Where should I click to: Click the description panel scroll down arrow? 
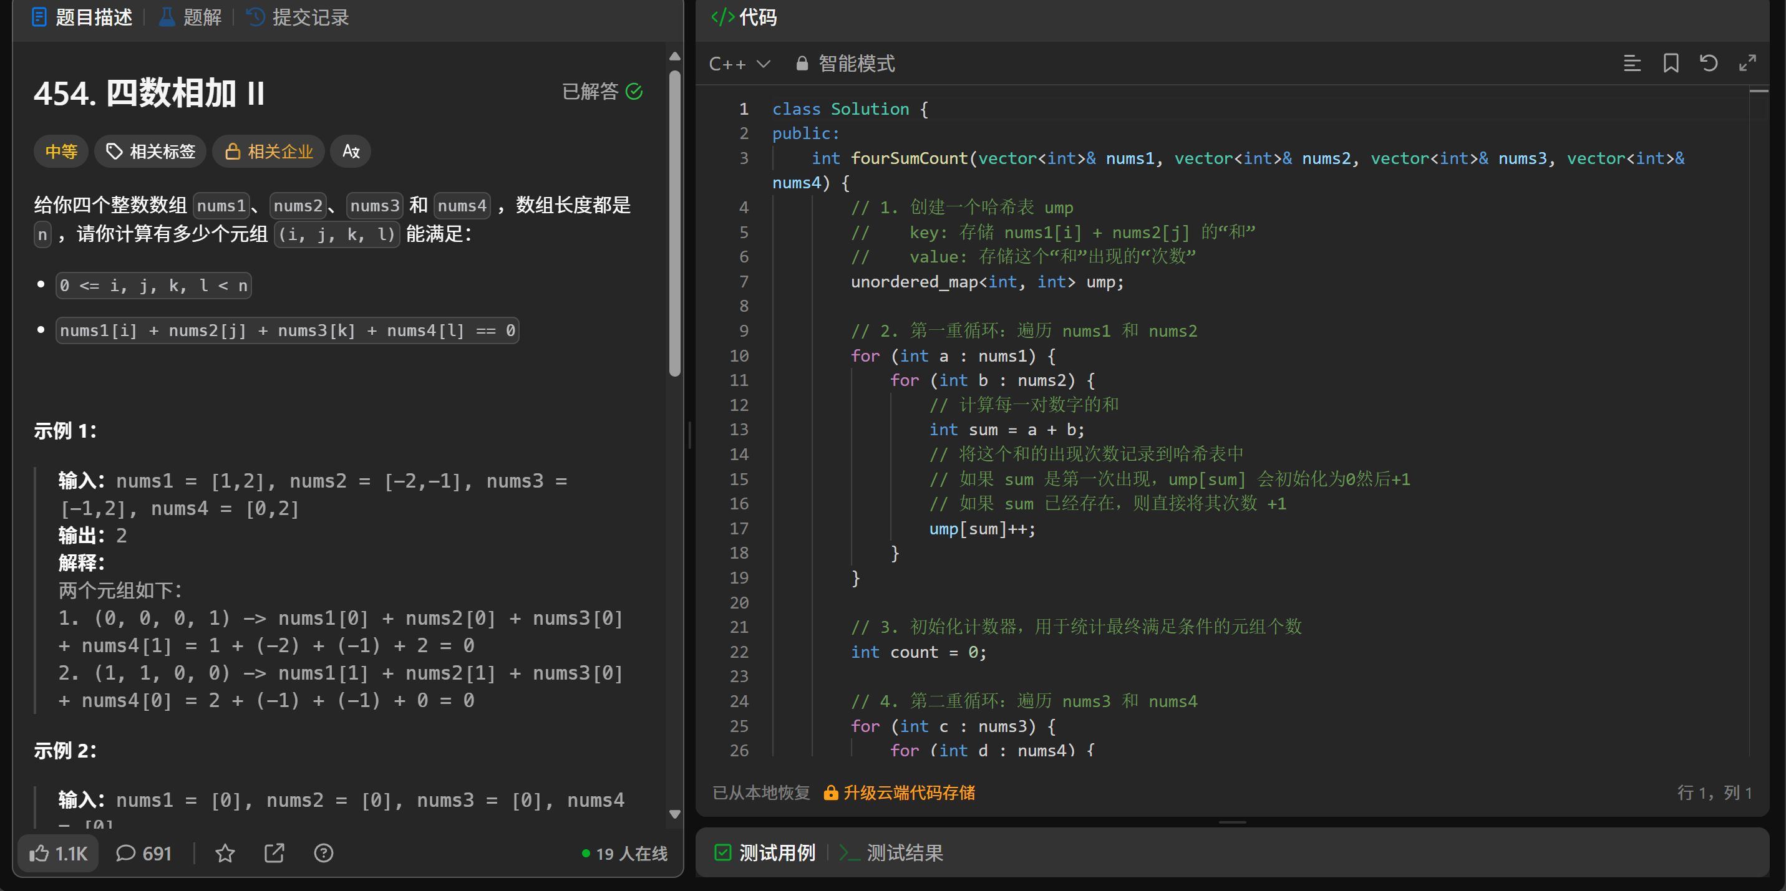click(x=674, y=814)
